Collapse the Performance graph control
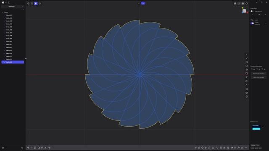 263,127
